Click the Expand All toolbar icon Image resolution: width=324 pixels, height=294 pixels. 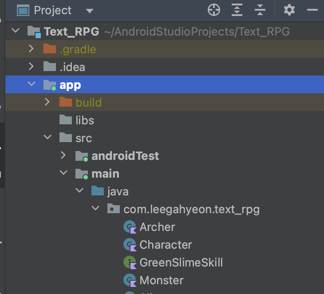point(237,10)
